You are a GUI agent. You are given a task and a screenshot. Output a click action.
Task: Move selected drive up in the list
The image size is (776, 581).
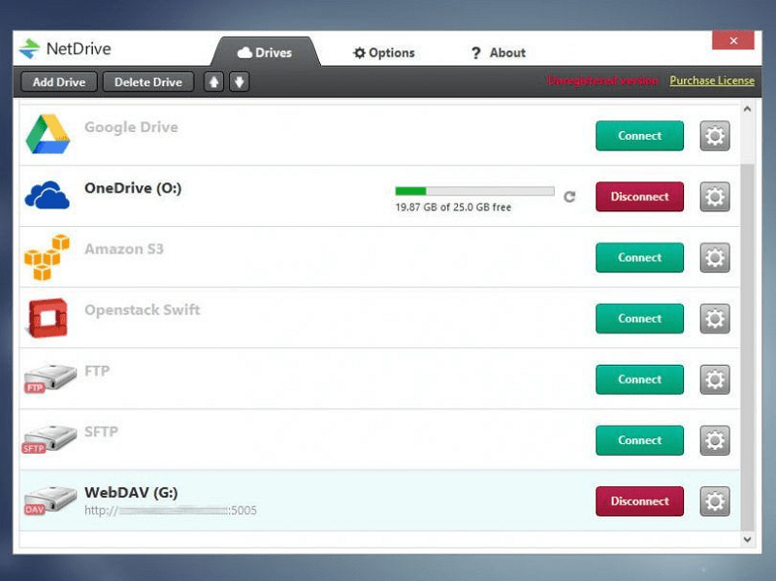[213, 81]
